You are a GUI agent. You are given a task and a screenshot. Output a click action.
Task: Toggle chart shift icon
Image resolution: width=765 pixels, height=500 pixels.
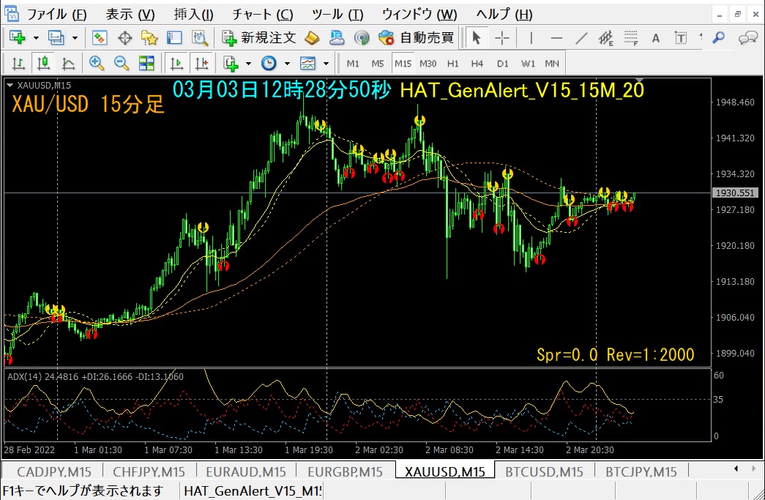(201, 64)
